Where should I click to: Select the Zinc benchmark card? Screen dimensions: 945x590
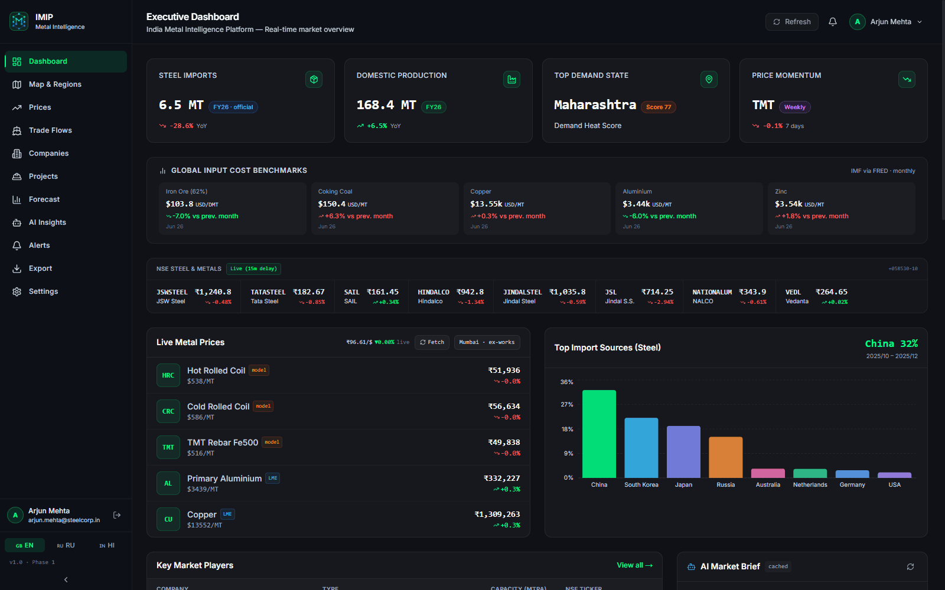pos(842,208)
